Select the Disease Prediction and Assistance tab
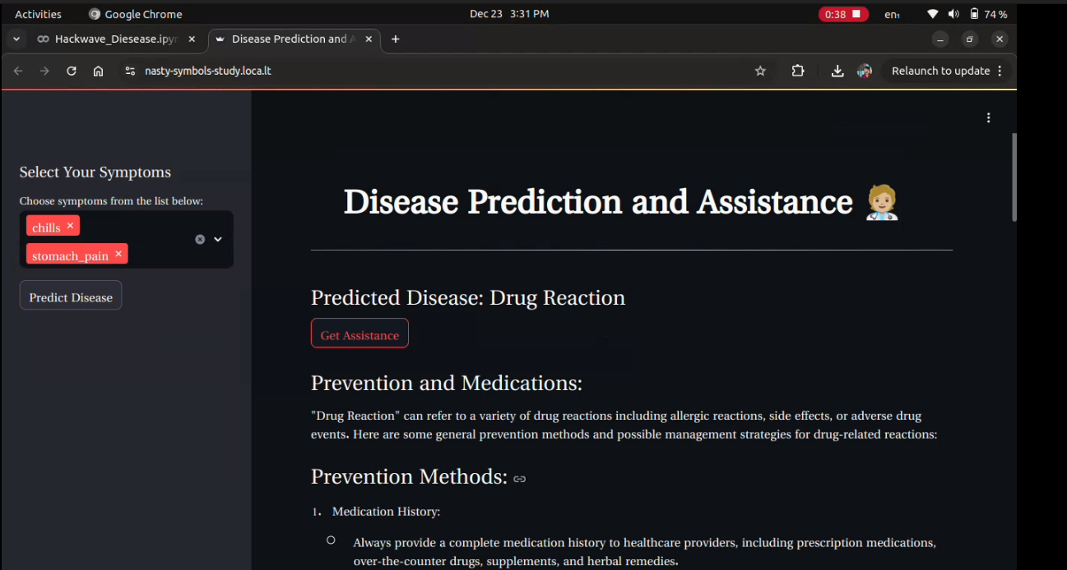Image resolution: width=1067 pixels, height=570 pixels. pyautogui.click(x=292, y=39)
